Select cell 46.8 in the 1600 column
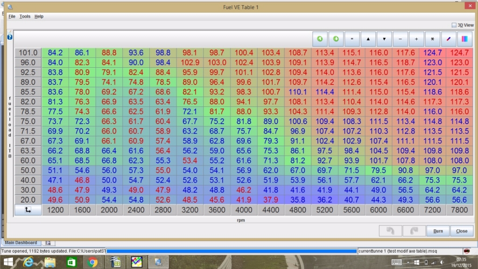Image resolution: width=478 pixels, height=269 pixels. click(82, 180)
